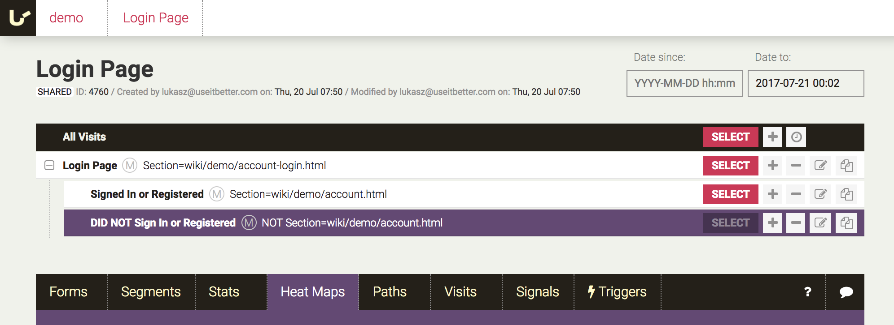
Task: Edit the Login Page segment
Action: 820,166
